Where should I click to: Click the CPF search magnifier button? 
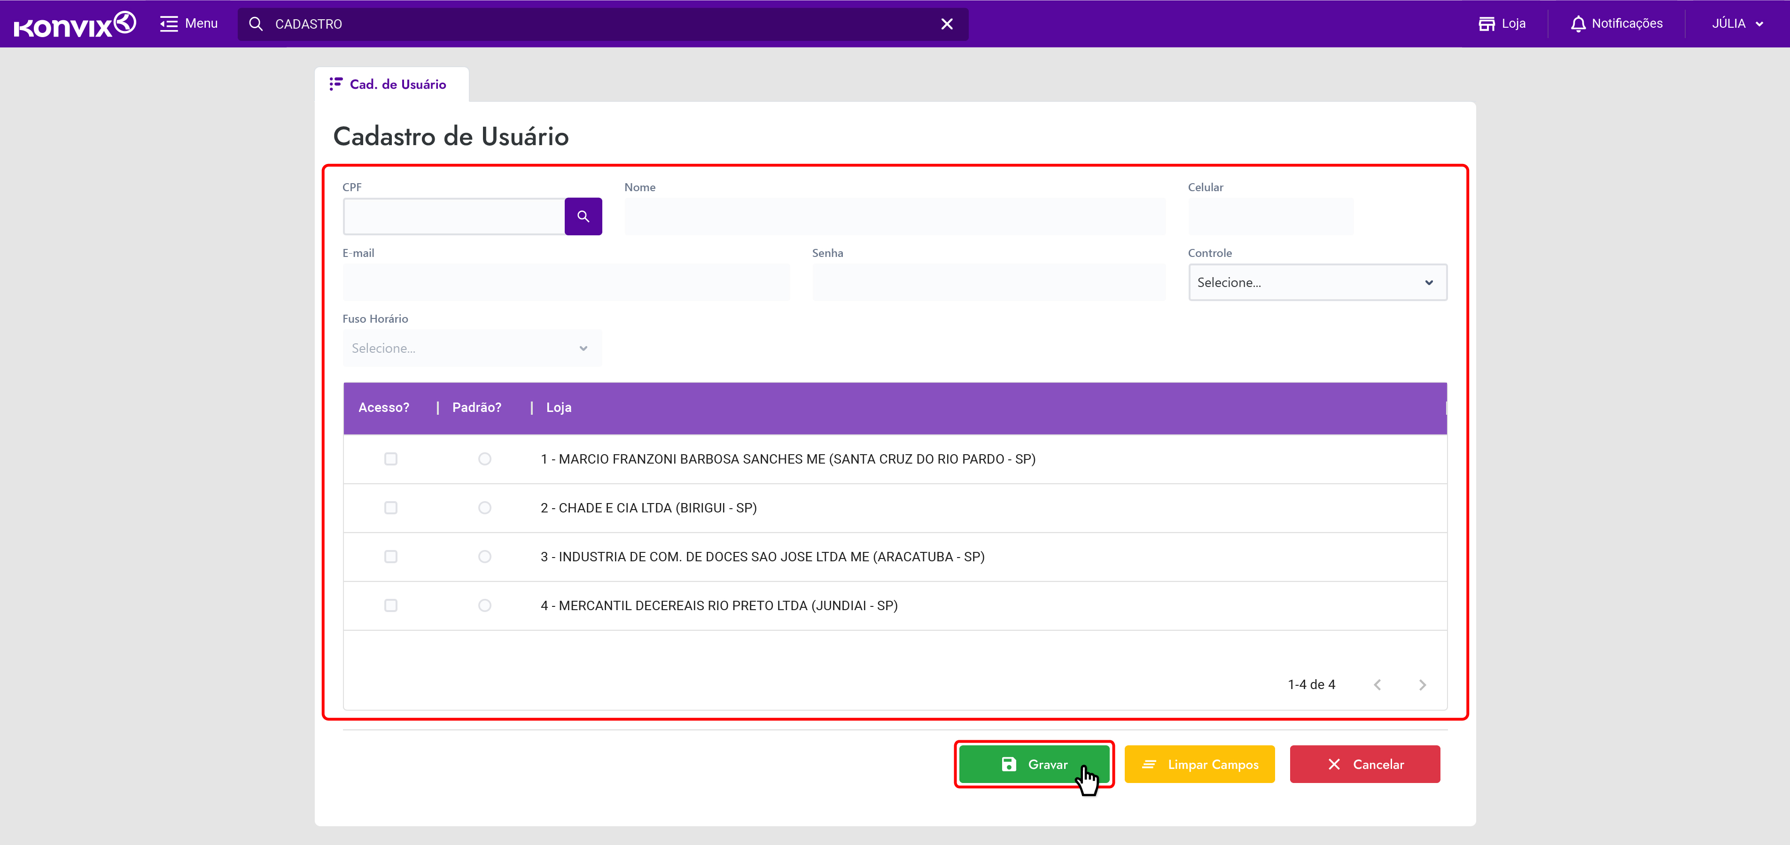[x=582, y=216]
